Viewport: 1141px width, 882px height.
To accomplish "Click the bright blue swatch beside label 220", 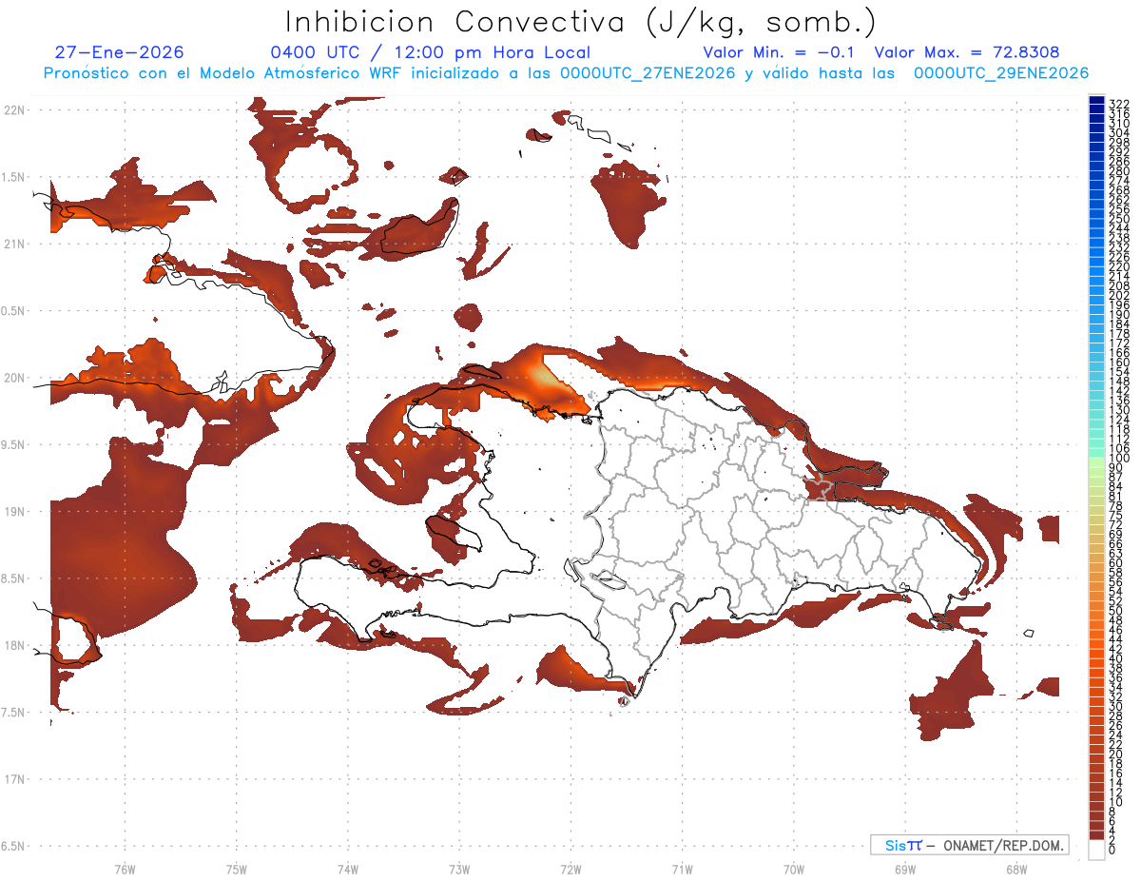I will click(x=1096, y=263).
